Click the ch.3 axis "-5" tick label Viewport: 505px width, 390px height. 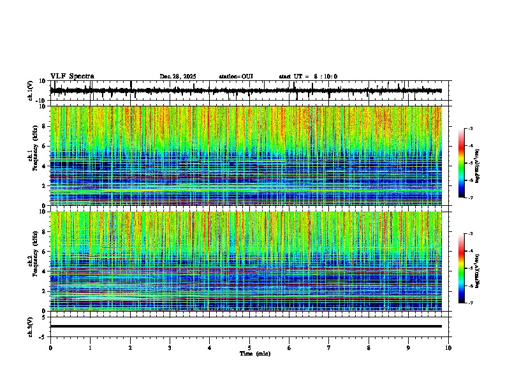[43, 337]
